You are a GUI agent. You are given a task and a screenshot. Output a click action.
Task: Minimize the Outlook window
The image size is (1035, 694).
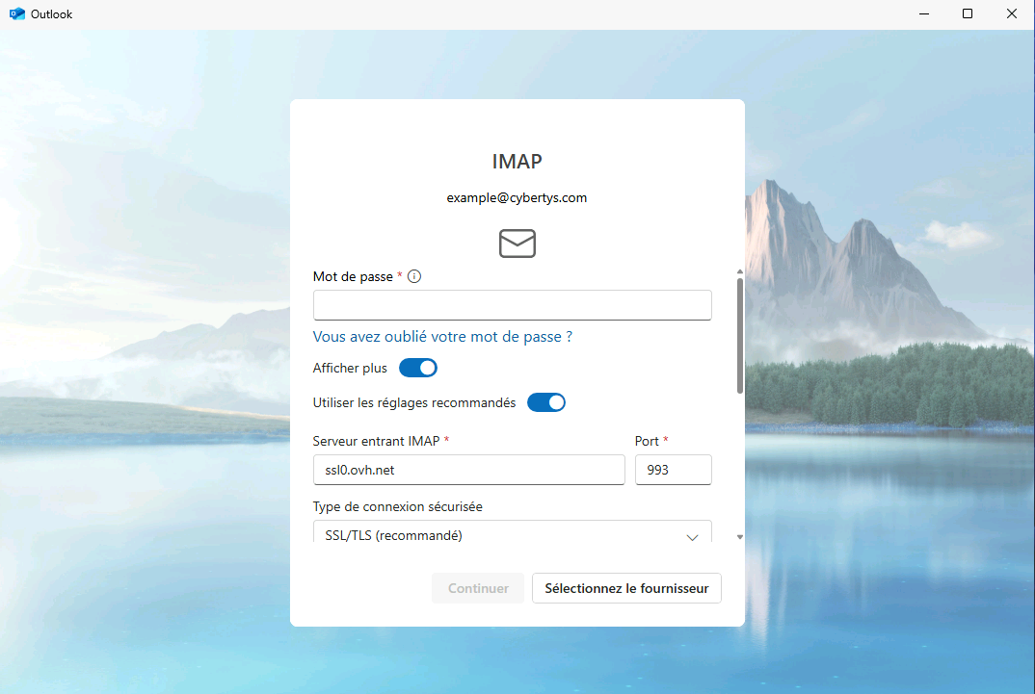[x=923, y=13]
